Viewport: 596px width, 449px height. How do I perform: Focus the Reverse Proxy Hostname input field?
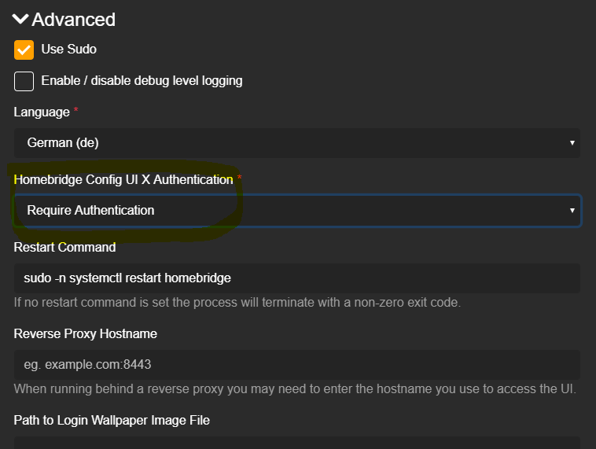click(x=296, y=365)
